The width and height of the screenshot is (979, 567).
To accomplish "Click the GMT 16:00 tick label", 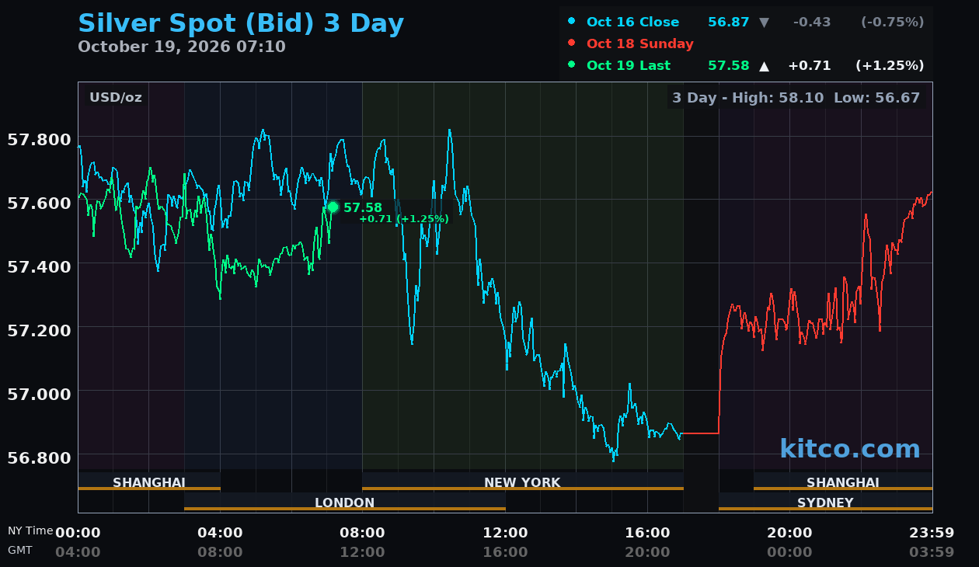I will pyautogui.click(x=505, y=552).
